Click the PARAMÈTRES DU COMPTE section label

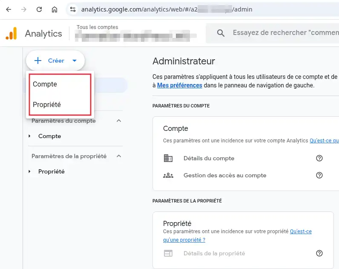coord(181,106)
